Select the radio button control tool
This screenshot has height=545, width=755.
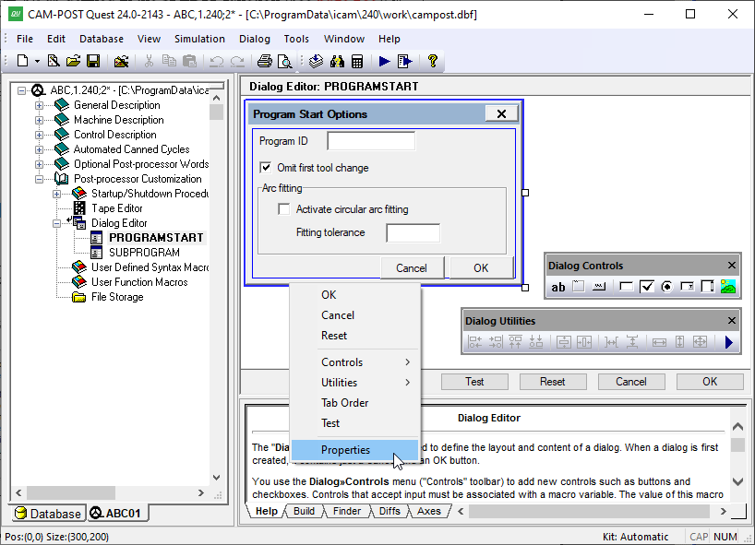pos(667,287)
